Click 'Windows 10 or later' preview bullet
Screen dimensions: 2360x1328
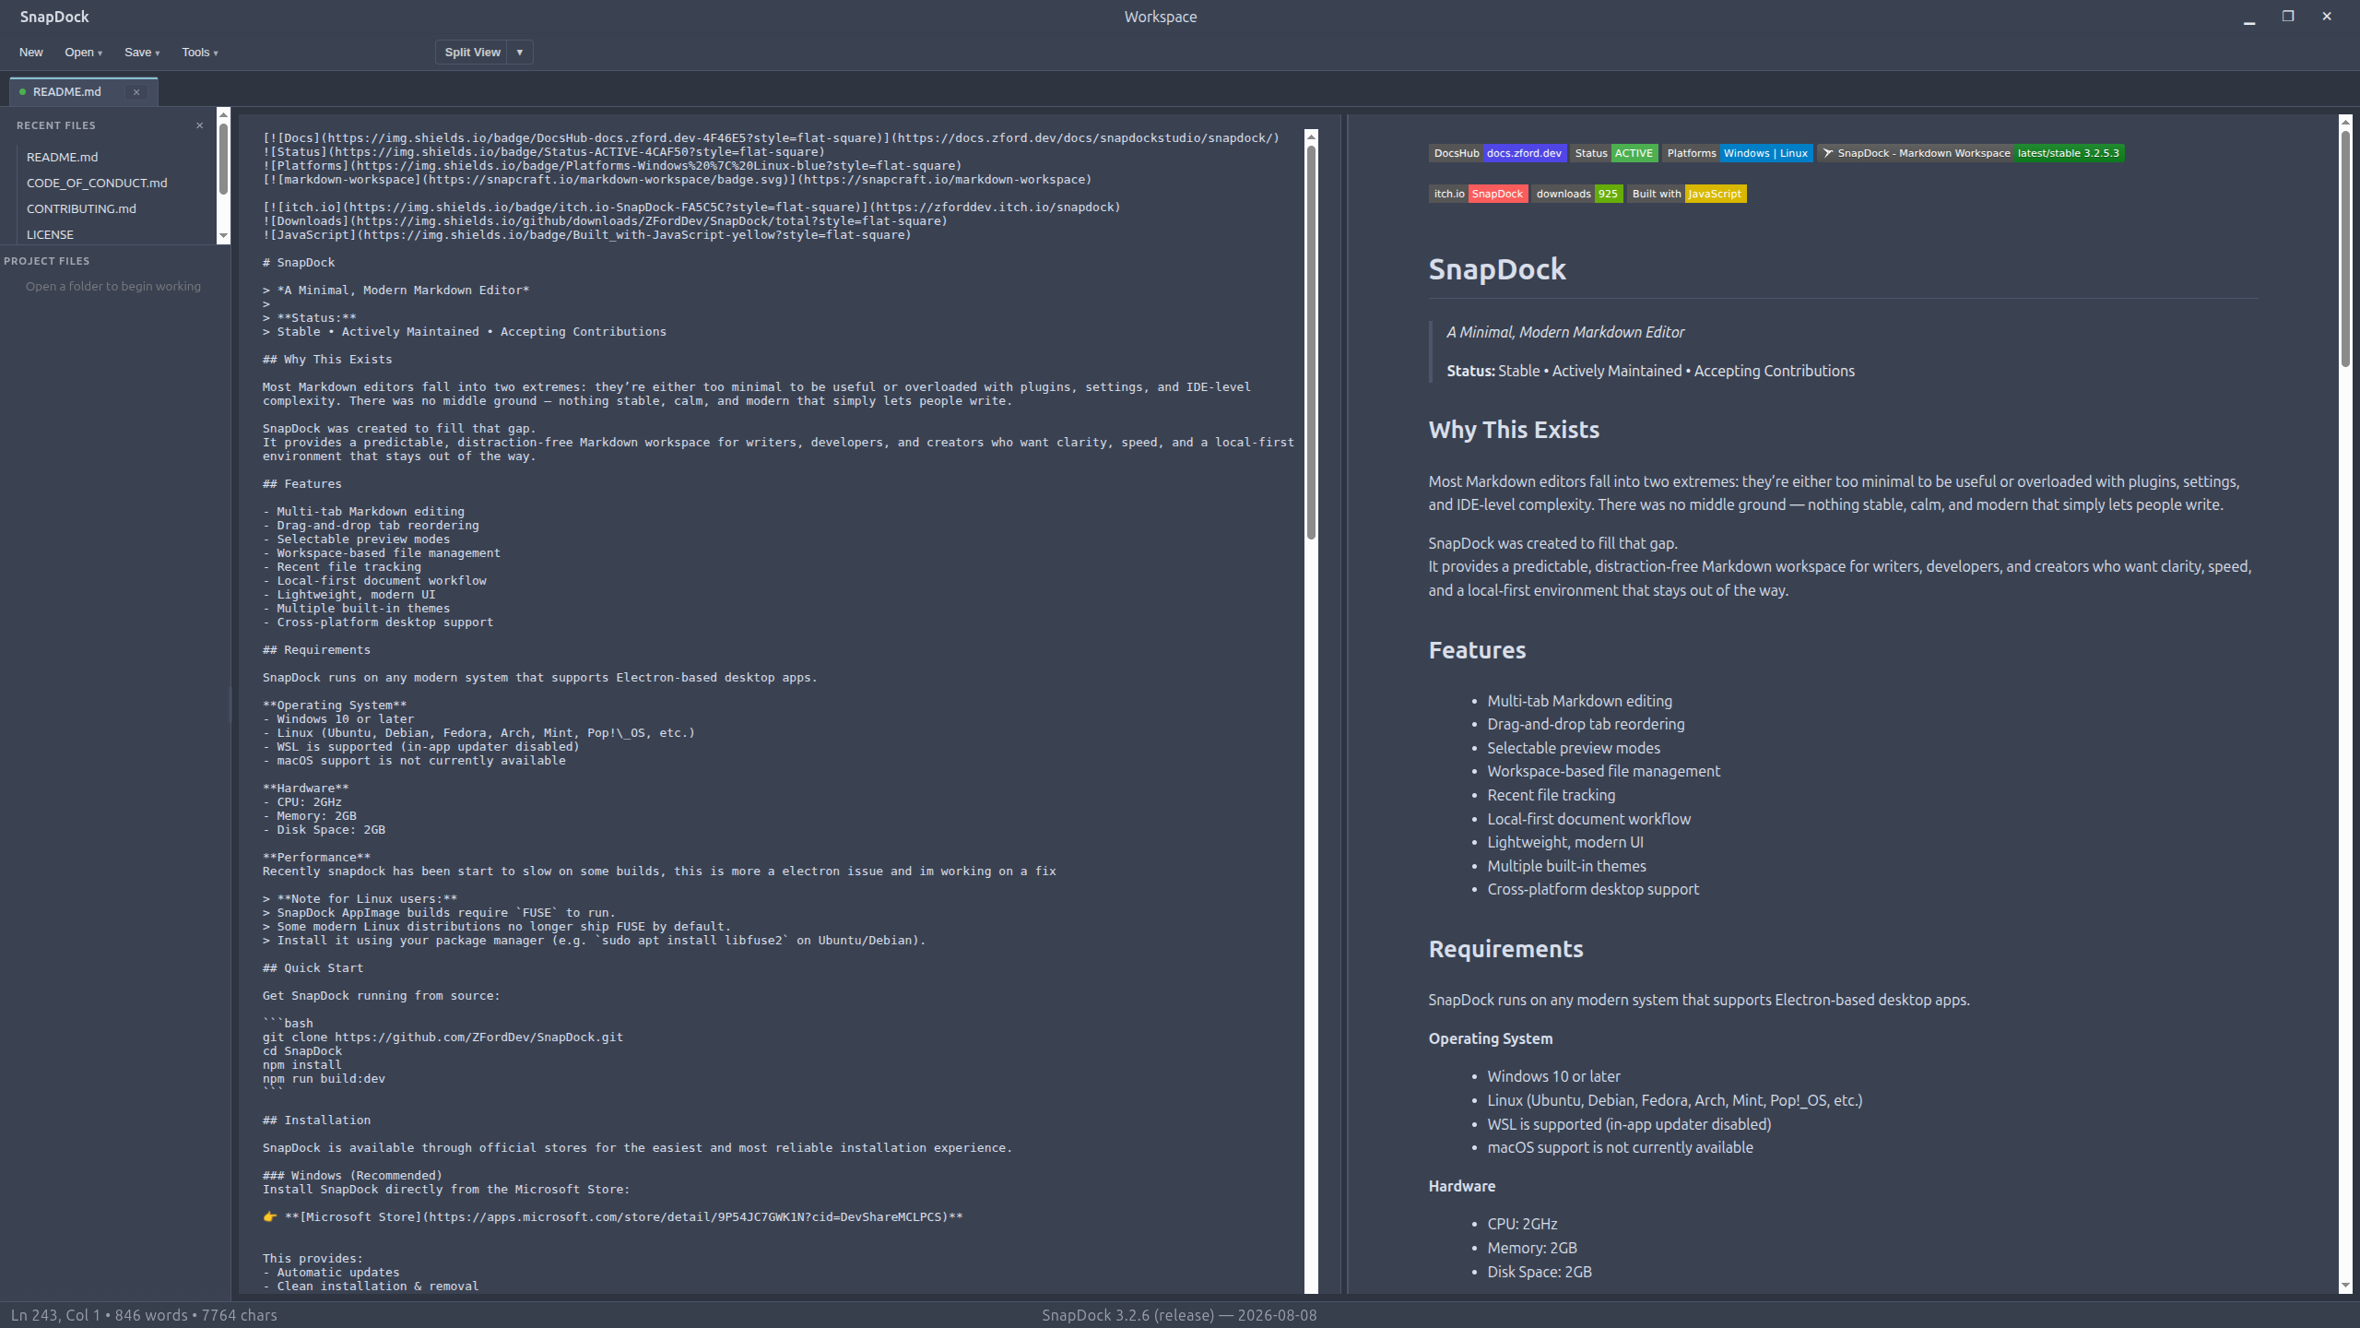(x=1553, y=1076)
